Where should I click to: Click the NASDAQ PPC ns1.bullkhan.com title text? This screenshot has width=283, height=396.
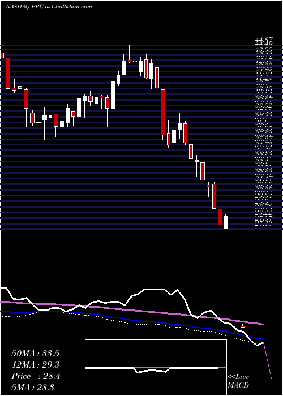tap(49, 7)
